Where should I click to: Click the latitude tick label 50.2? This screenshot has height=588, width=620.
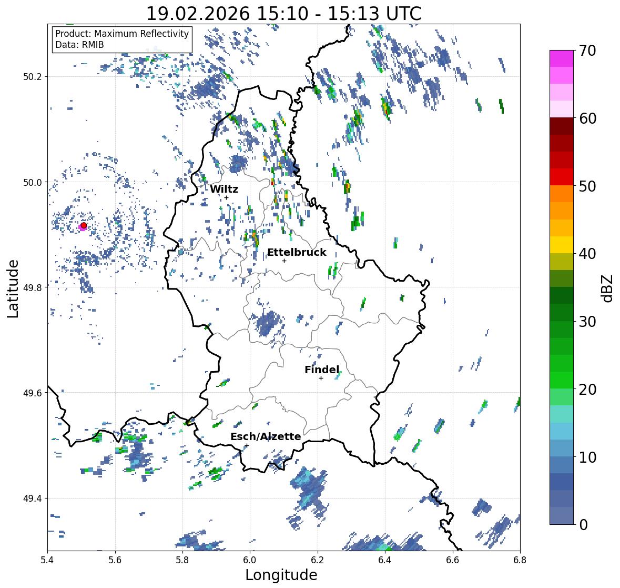click(33, 77)
